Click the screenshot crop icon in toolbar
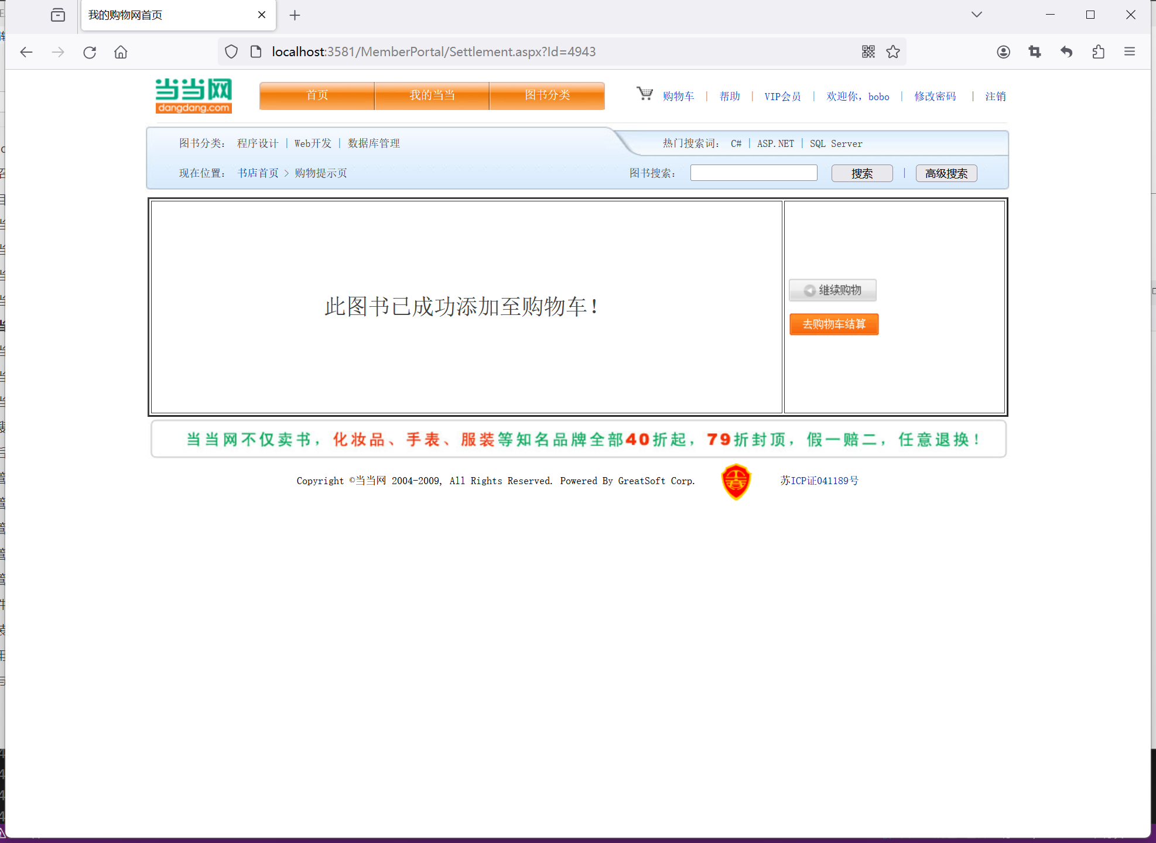1156x843 pixels. point(1035,52)
